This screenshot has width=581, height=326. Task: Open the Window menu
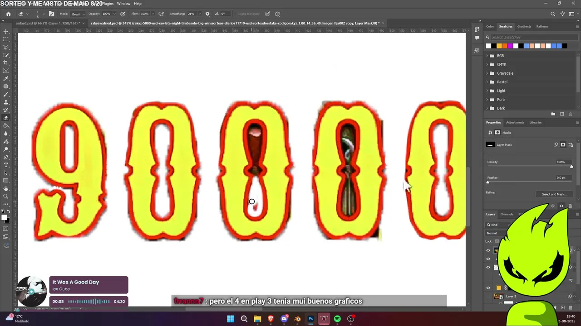(123, 4)
